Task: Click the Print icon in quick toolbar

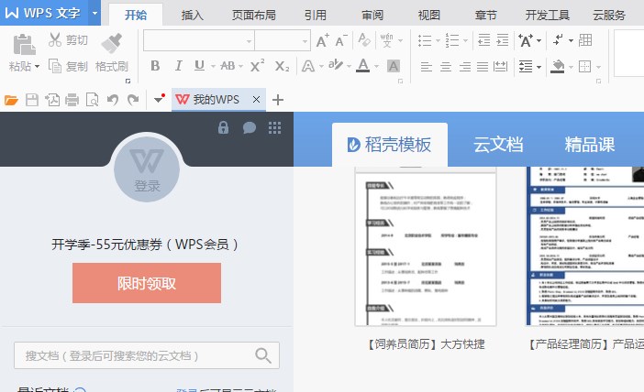Action: 72,100
